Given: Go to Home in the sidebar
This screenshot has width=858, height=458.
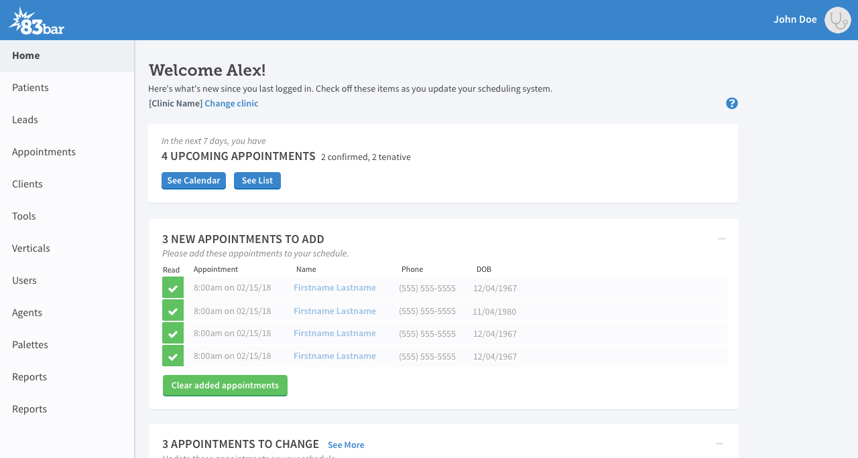Looking at the screenshot, I should (x=67, y=56).
